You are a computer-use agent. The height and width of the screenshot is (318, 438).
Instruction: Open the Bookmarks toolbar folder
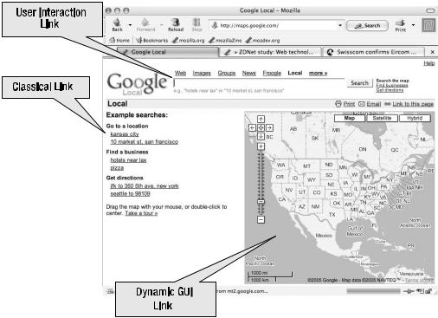pyautogui.click(x=152, y=41)
